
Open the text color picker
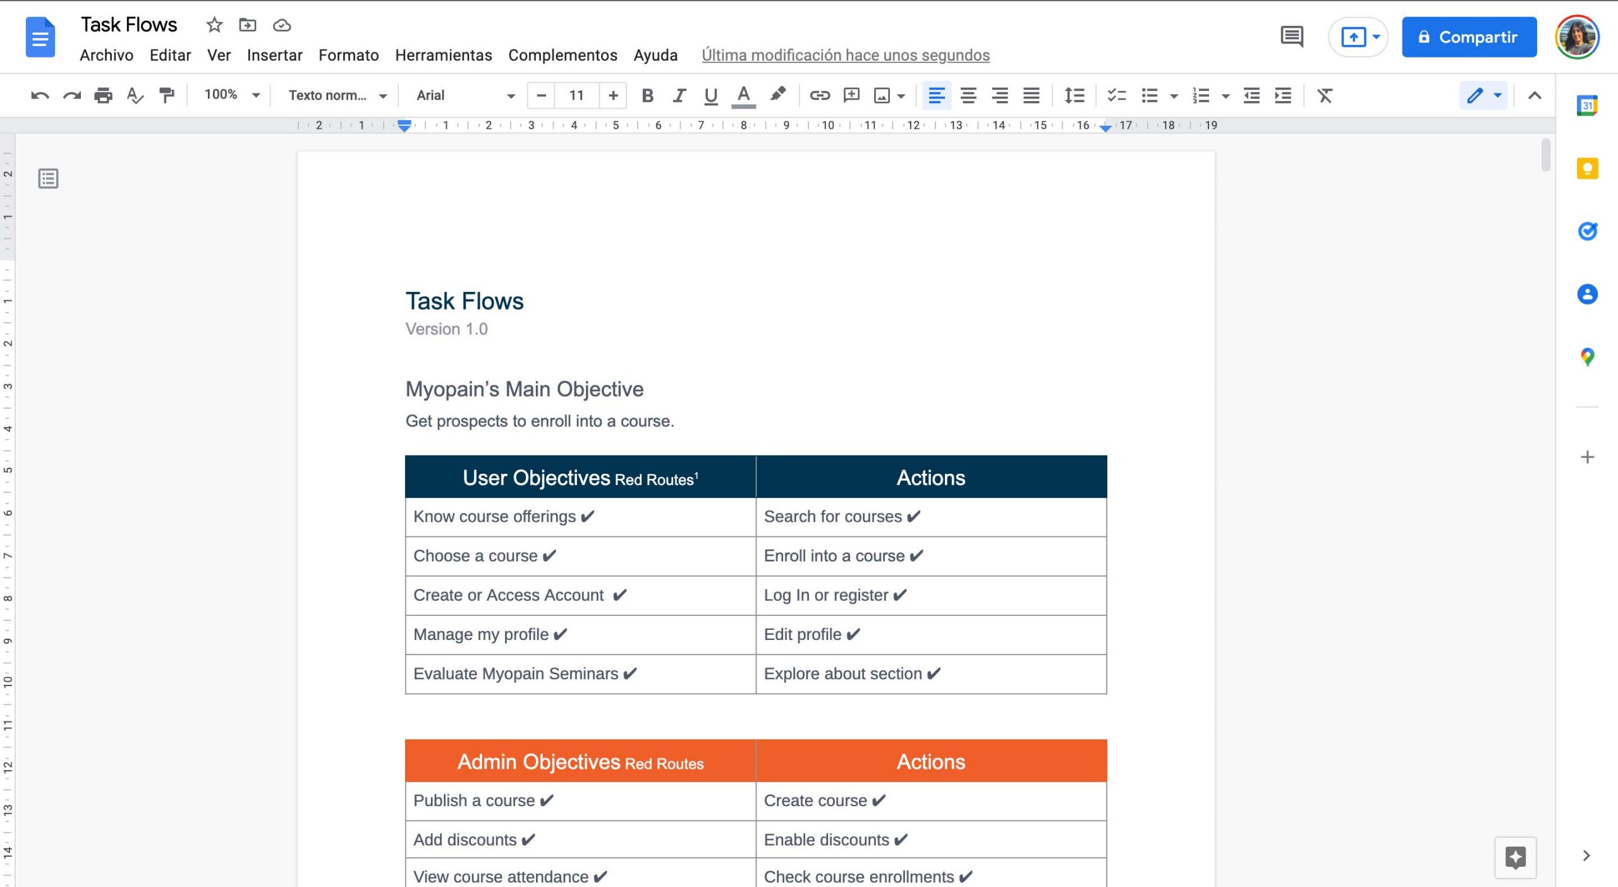[743, 95]
